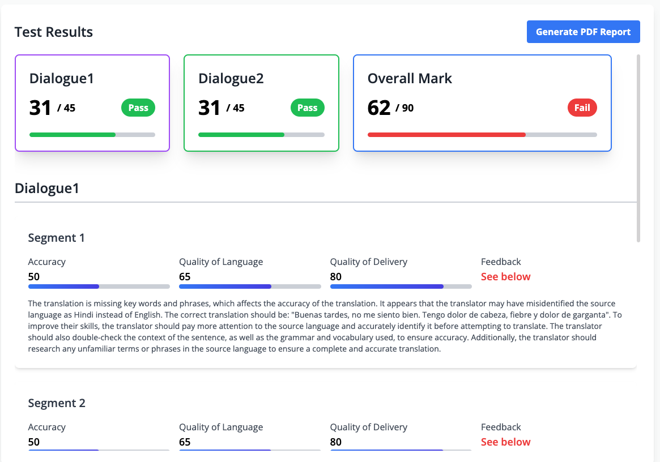Click the vertical scrollbar on the right
This screenshot has width=660, height=462.
[x=638, y=148]
